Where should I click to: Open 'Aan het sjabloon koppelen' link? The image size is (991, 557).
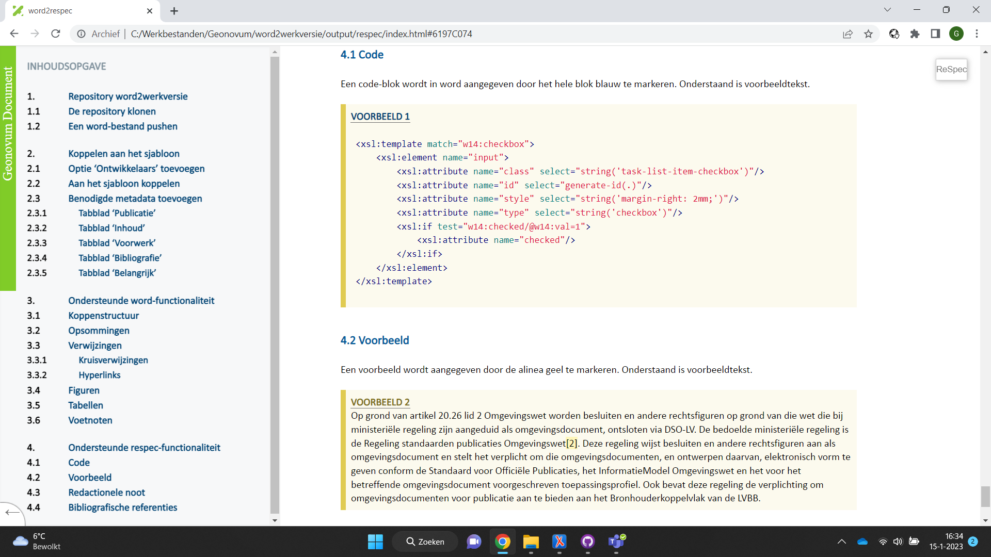pyautogui.click(x=124, y=184)
